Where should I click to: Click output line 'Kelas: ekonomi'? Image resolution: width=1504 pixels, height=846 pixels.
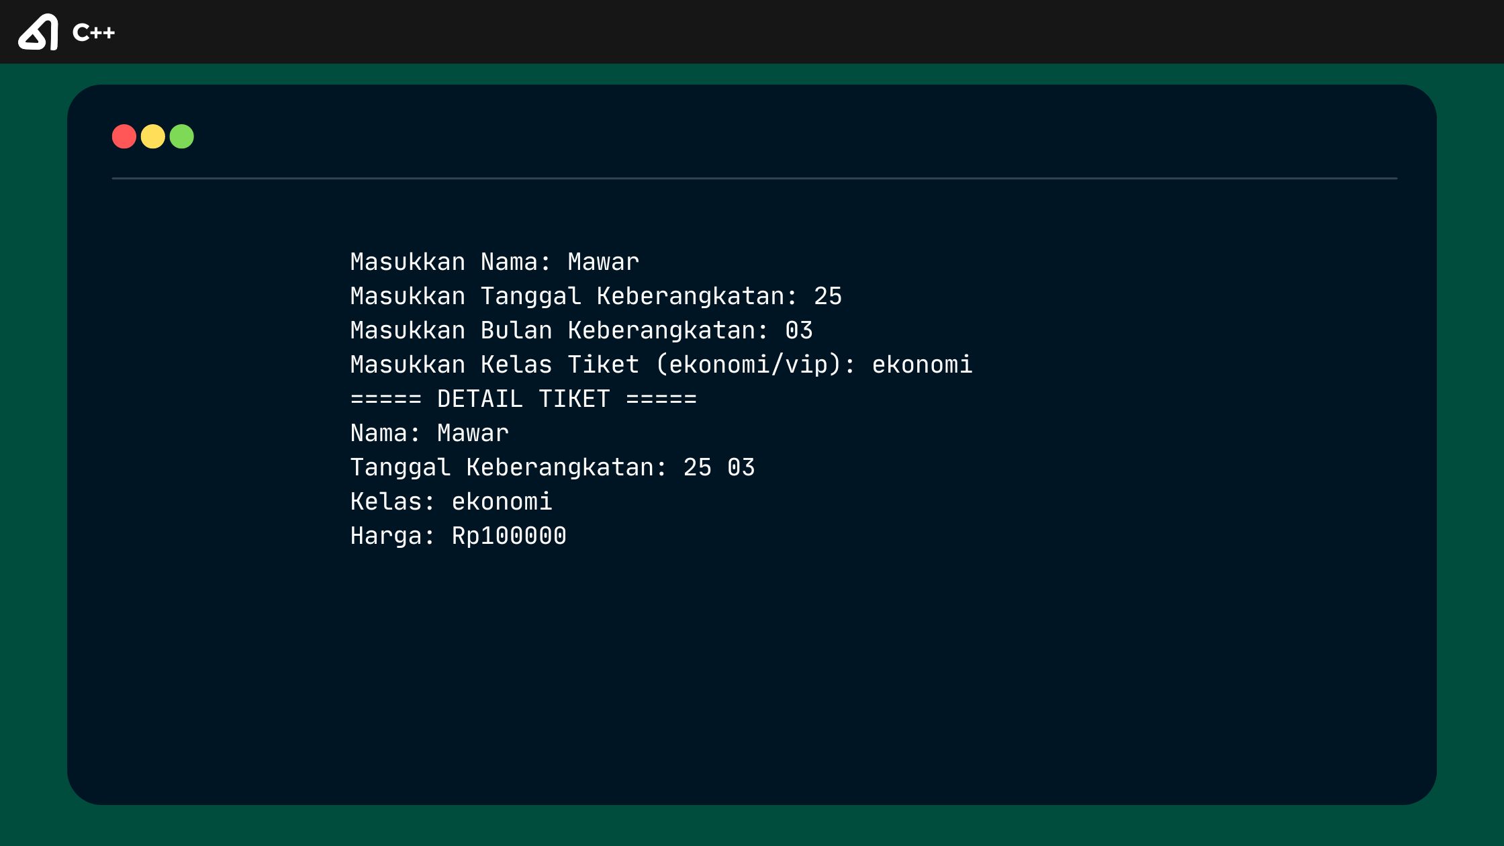point(451,502)
